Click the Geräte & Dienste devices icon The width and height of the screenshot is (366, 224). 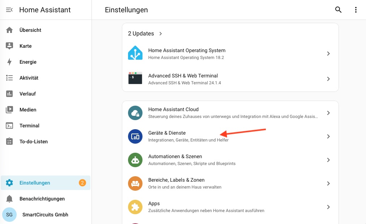click(135, 136)
